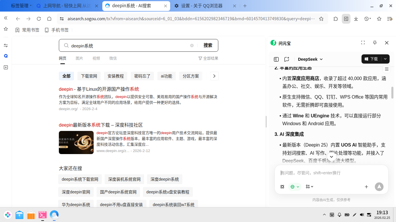Open the 标签管理 tab manager dropdown
This screenshot has height=222, width=396.
click(x=22, y=6)
